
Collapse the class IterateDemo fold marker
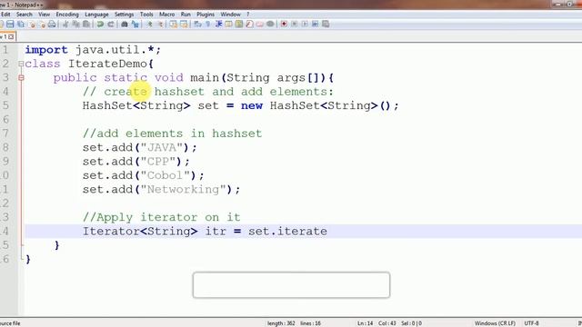coord(21,64)
